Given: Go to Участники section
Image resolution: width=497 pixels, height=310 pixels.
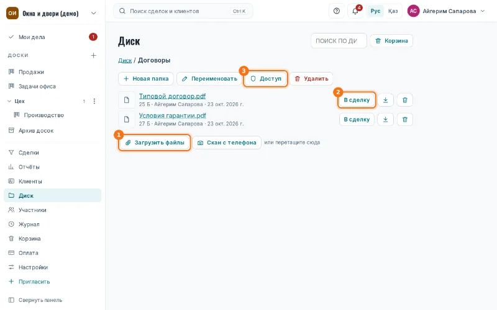Looking at the screenshot, I should coord(53,210).
